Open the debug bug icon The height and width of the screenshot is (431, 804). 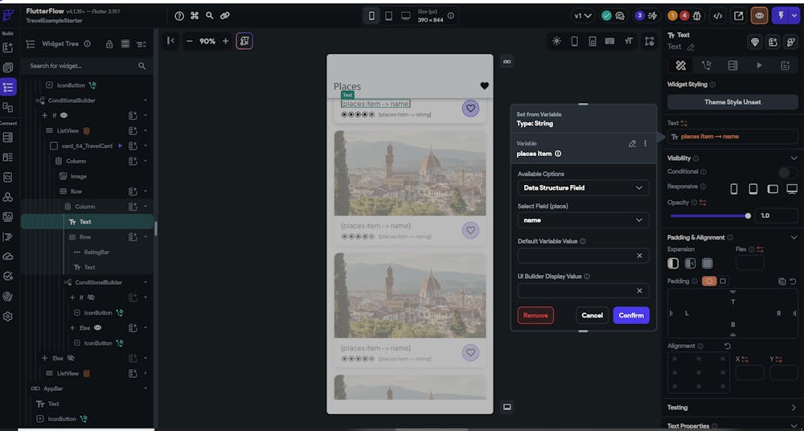tap(697, 16)
